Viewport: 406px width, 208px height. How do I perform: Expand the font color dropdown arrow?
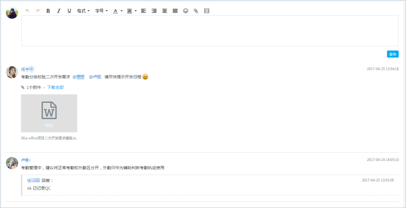pos(122,11)
